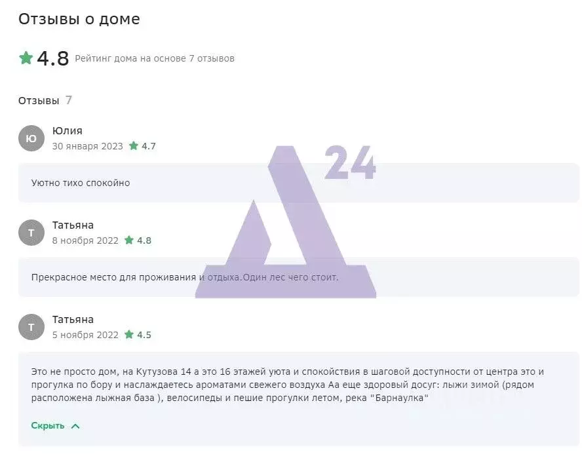
Task: Click the Кутузова 14 long review text
Action: click(x=288, y=385)
